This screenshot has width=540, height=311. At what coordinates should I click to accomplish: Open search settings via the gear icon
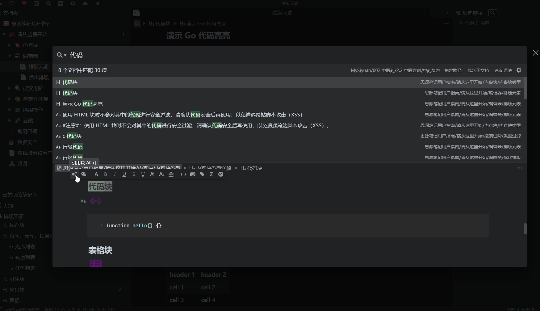pyautogui.click(x=519, y=70)
